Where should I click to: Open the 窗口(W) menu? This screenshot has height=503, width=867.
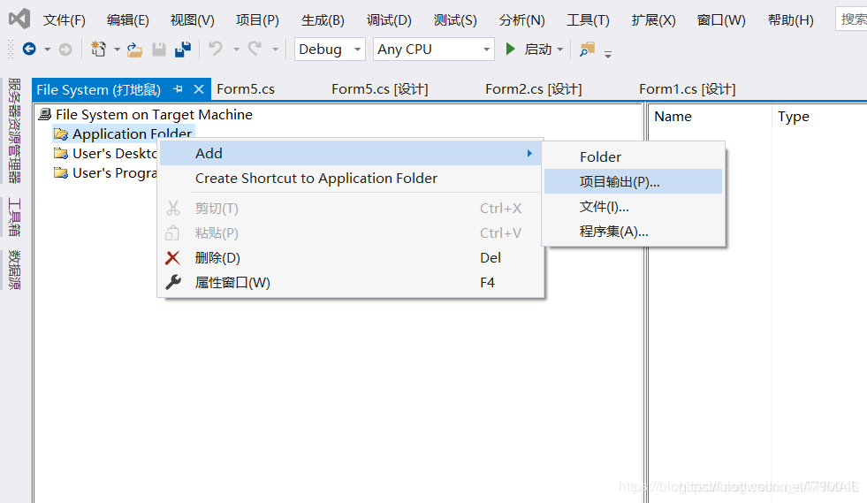(721, 20)
